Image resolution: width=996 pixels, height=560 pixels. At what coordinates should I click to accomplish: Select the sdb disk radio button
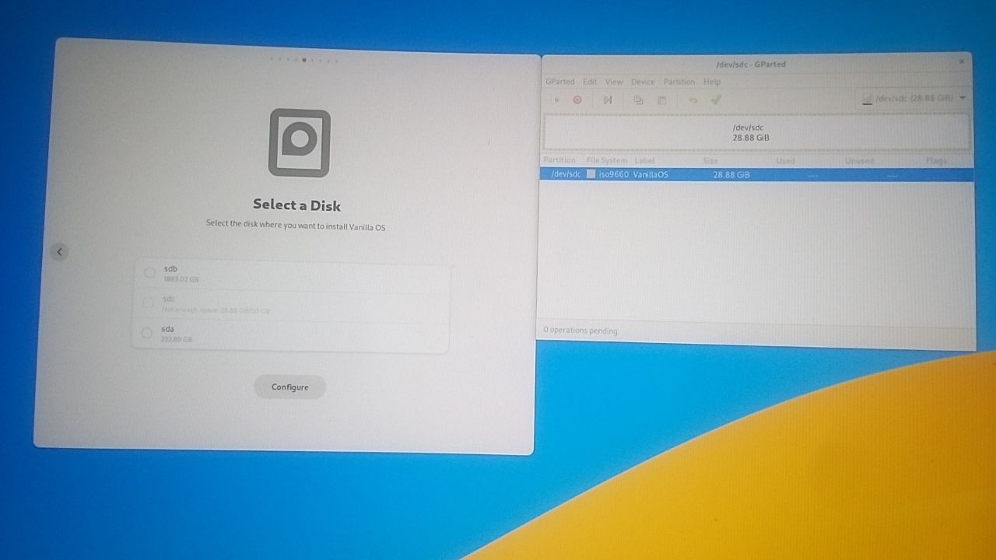(x=149, y=272)
